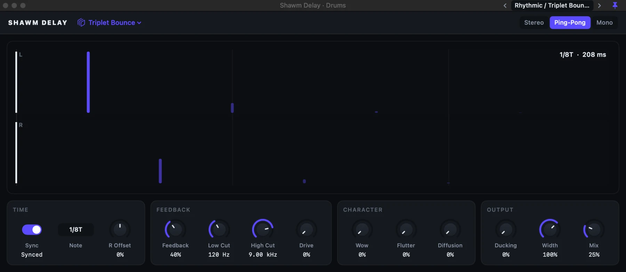Go to the next preset with right chevron
This screenshot has width=626, height=272.
(599, 6)
